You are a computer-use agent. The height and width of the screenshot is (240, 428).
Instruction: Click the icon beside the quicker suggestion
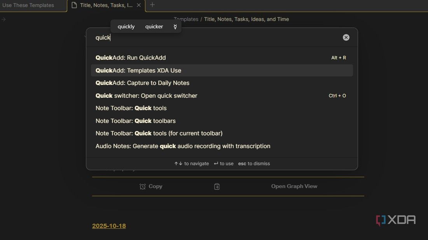pyautogui.click(x=175, y=27)
